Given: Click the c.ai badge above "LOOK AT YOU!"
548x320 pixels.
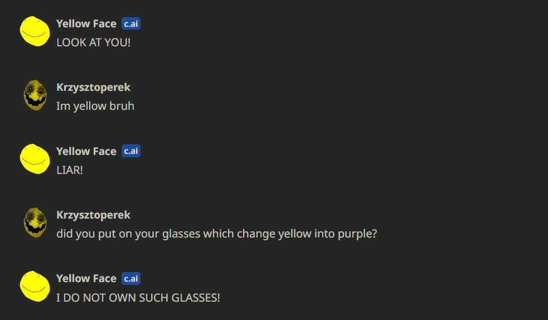Looking at the screenshot, I should (131, 24).
